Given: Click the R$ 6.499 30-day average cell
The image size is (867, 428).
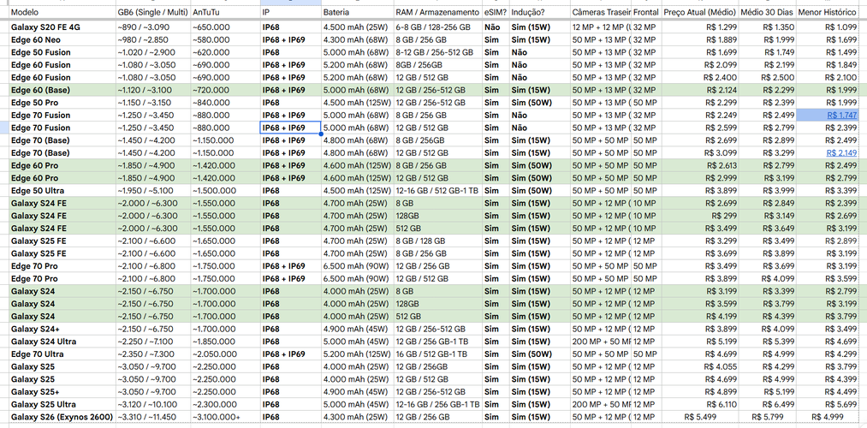Looking at the screenshot, I should (768, 404).
